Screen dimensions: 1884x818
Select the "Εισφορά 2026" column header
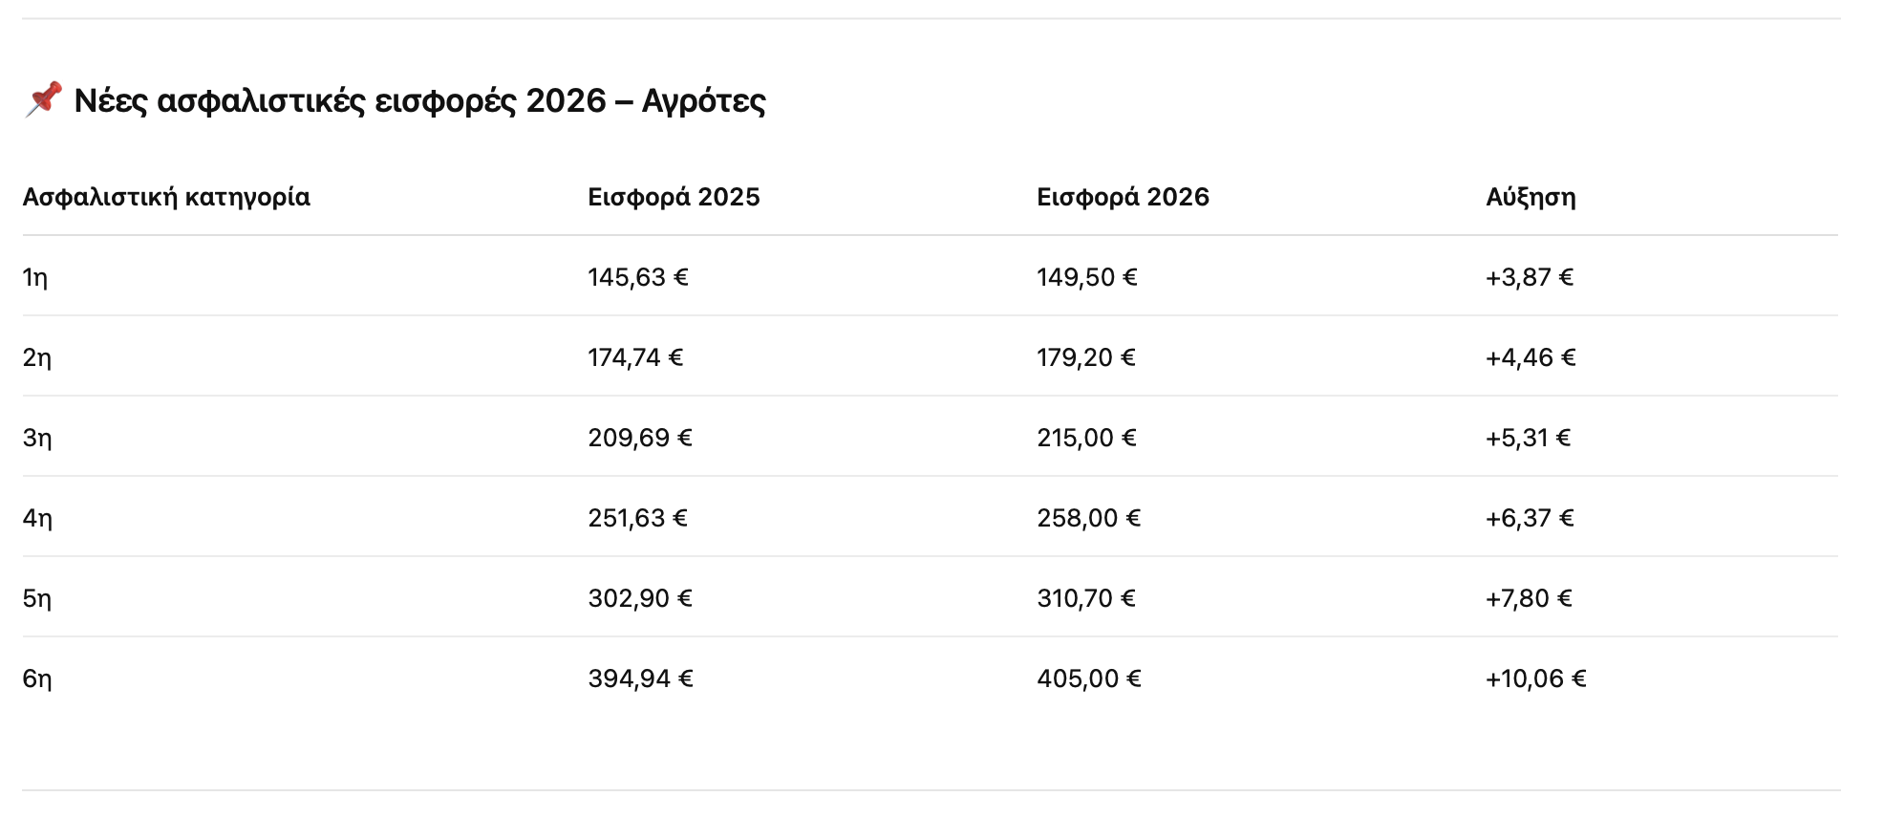pos(1123,197)
